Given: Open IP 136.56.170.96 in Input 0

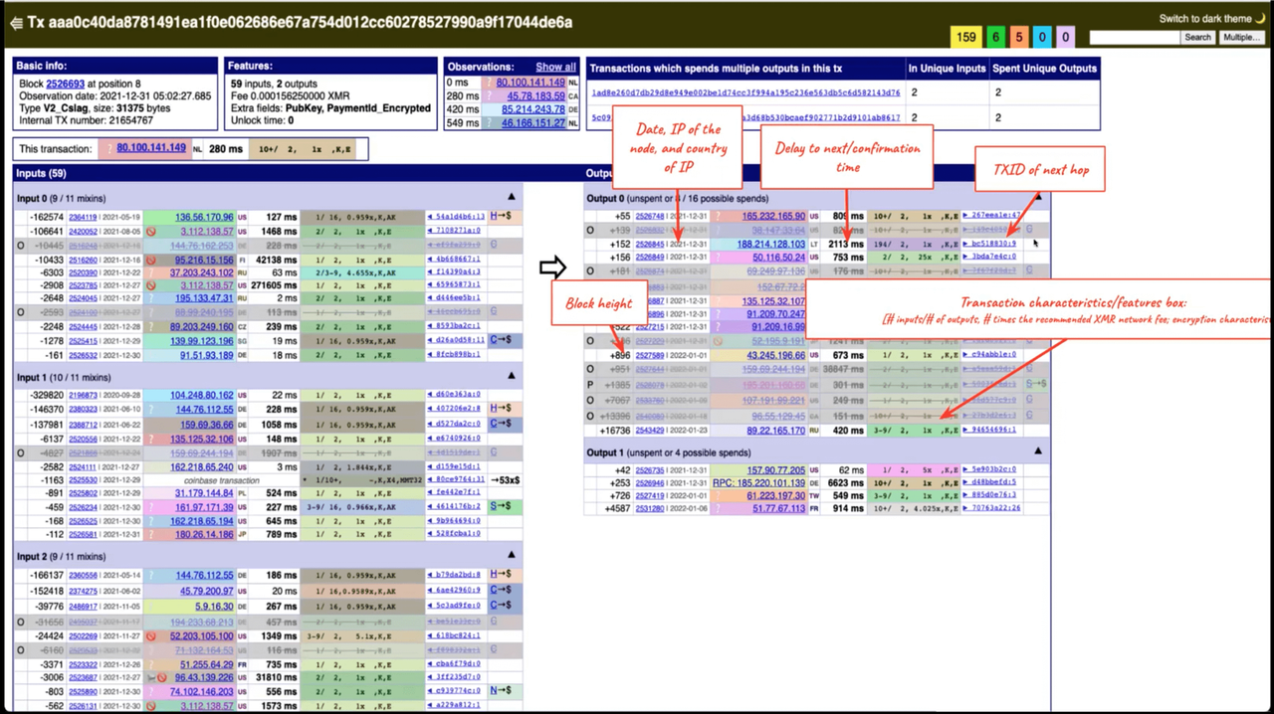Looking at the screenshot, I should tap(204, 217).
